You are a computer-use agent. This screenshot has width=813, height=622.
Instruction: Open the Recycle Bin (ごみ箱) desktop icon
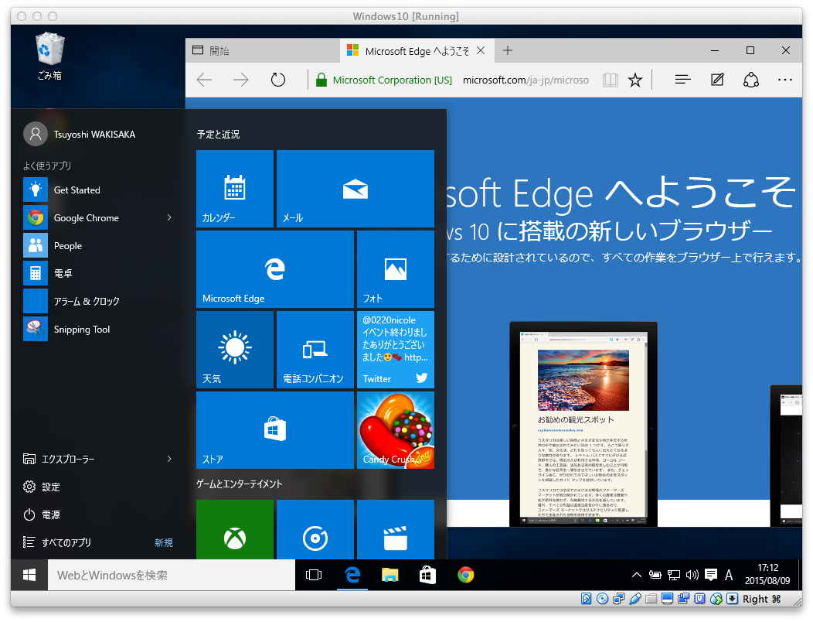[49, 56]
